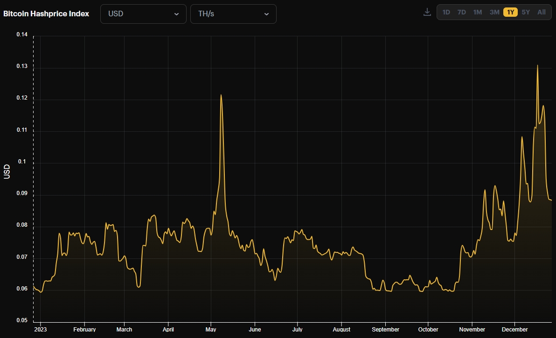Switch chart to 5Y range
This screenshot has width=556, height=338.
(526, 12)
